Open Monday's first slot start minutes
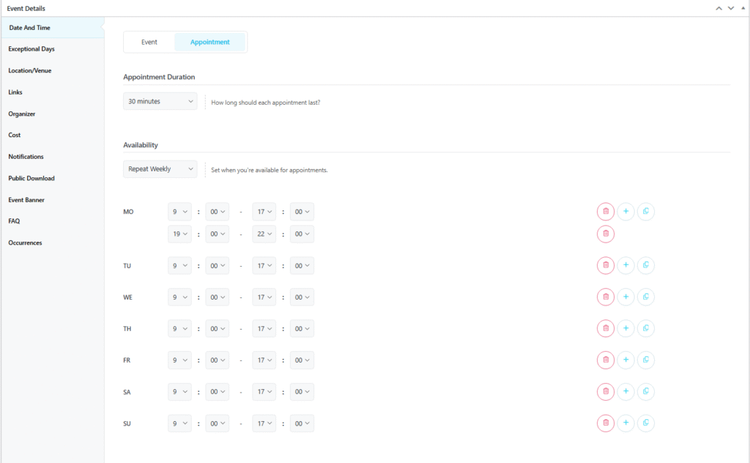Image resolution: width=750 pixels, height=463 pixels. click(217, 212)
